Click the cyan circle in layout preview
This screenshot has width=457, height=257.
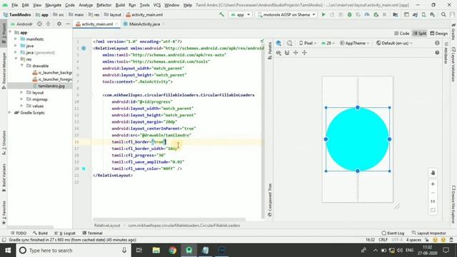click(357, 139)
